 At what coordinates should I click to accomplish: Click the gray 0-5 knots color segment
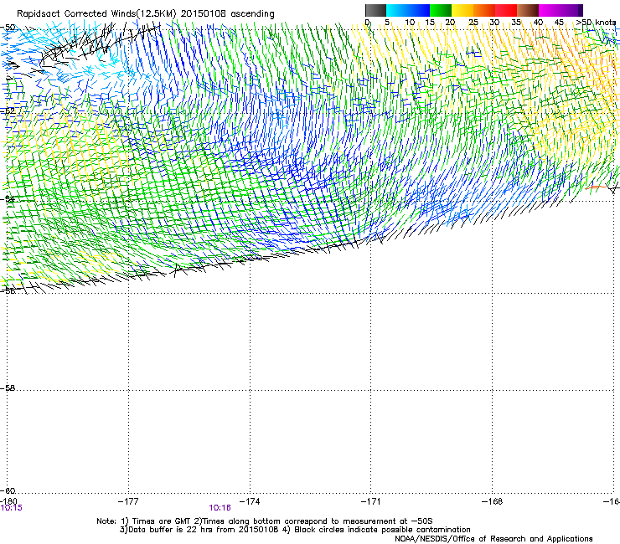click(x=375, y=10)
